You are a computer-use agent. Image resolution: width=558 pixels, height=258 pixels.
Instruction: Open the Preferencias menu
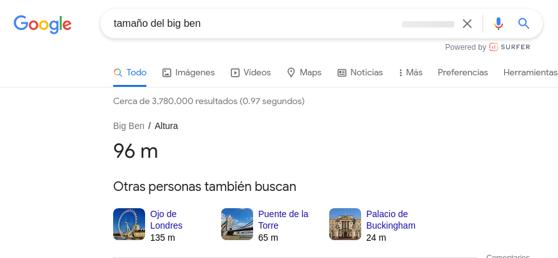[x=463, y=73]
